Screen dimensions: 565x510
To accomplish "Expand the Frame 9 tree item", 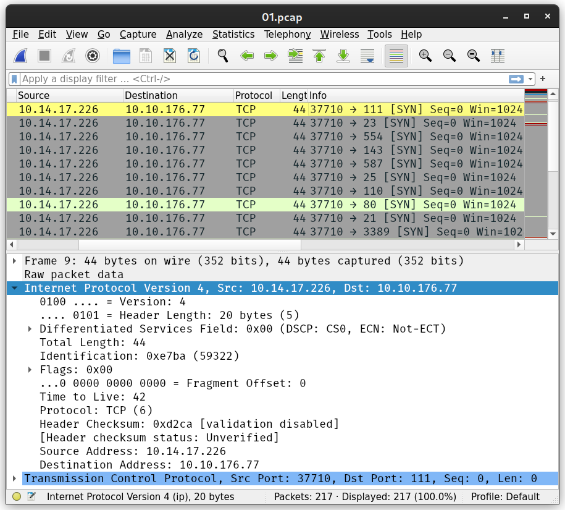I will (15, 261).
